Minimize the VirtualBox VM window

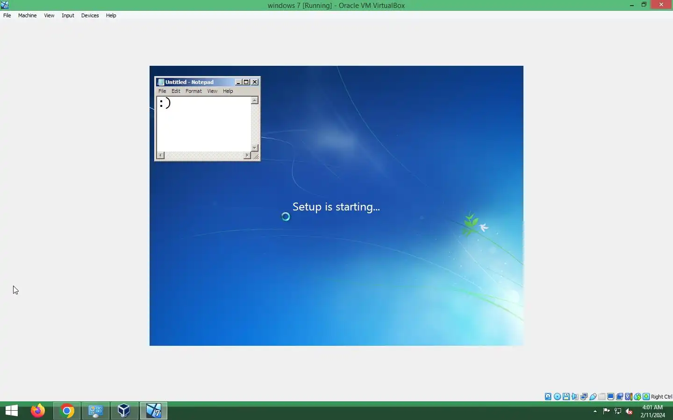[x=632, y=5]
